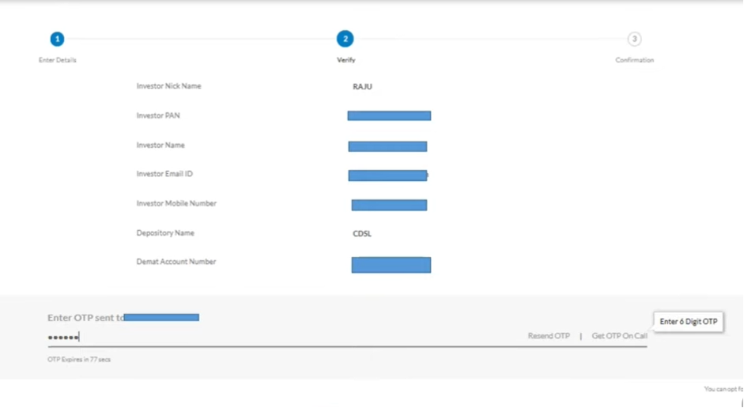The width and height of the screenshot is (744, 408).
Task: Select the RAJU nick name value
Action: pos(362,87)
